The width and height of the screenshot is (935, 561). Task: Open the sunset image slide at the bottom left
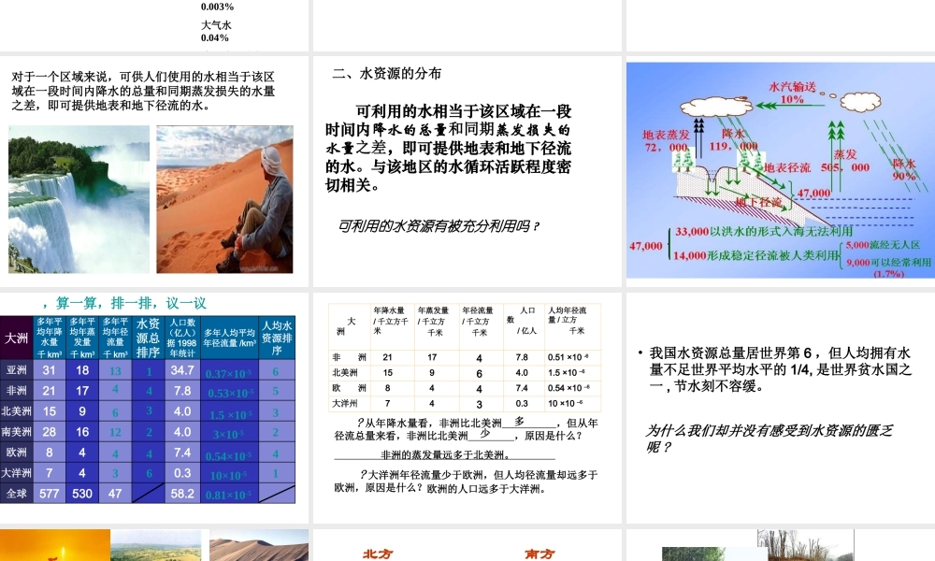coord(55,545)
